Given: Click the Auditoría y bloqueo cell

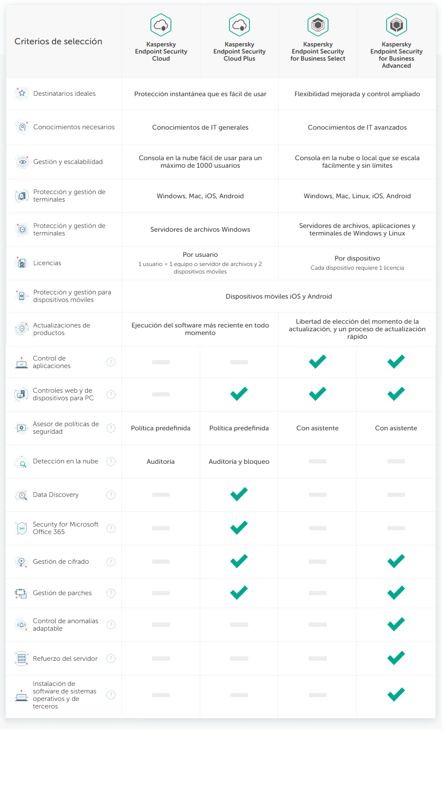Looking at the screenshot, I should [239, 462].
